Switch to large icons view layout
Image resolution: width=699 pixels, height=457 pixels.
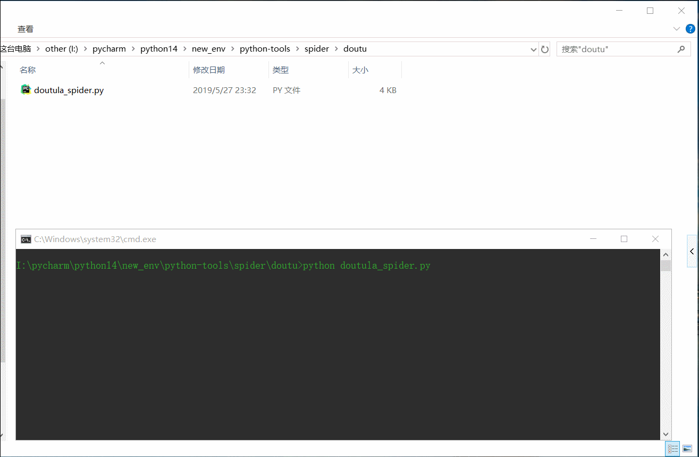687,449
